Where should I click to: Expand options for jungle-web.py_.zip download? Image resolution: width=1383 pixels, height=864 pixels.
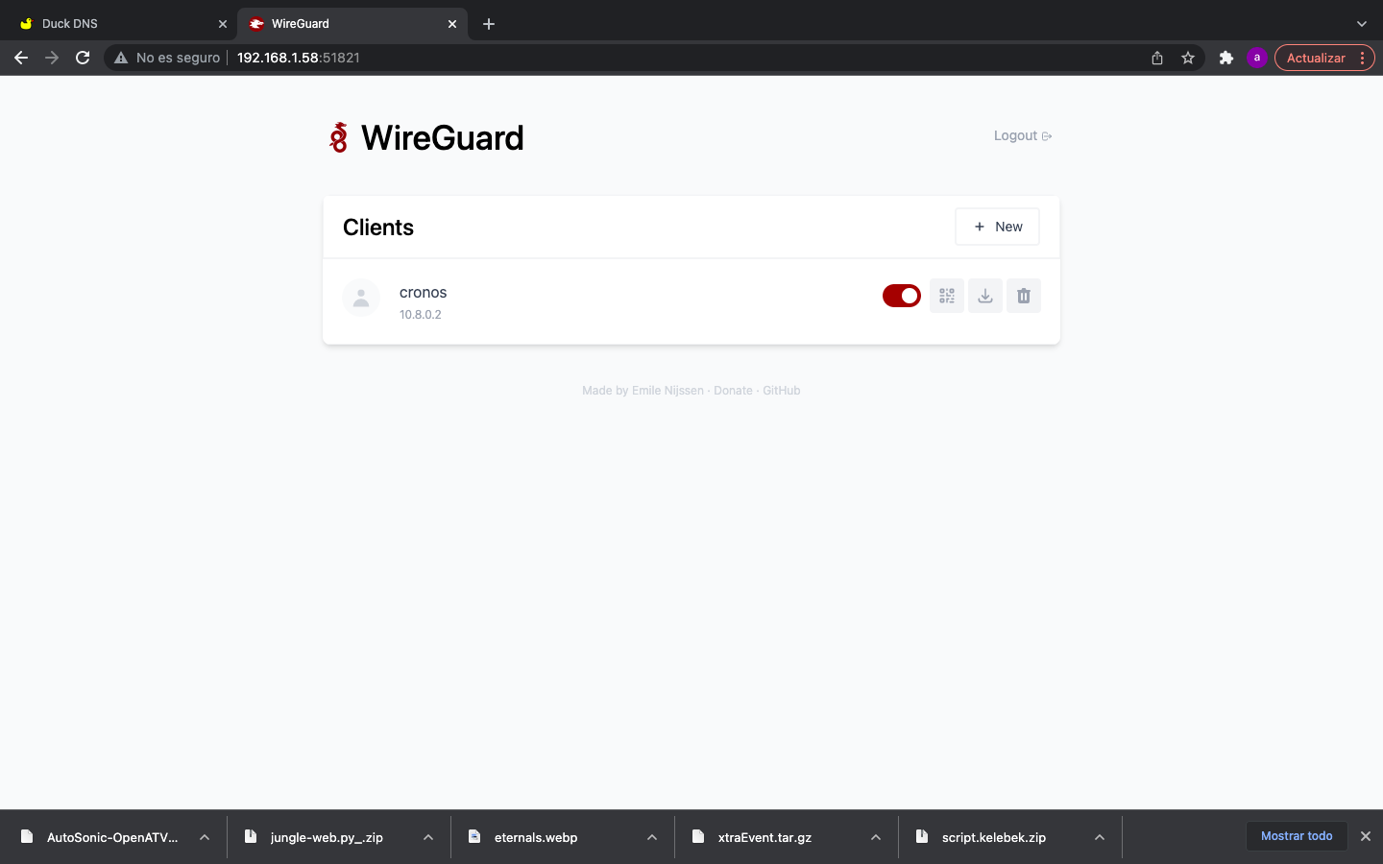pyautogui.click(x=428, y=837)
